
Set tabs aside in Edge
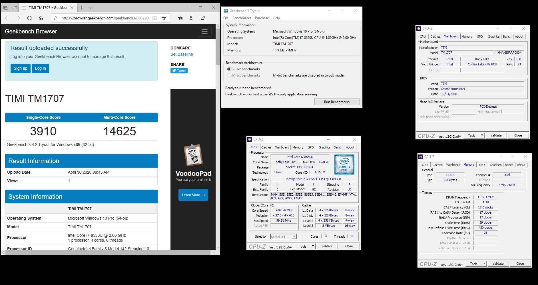(15, 8)
